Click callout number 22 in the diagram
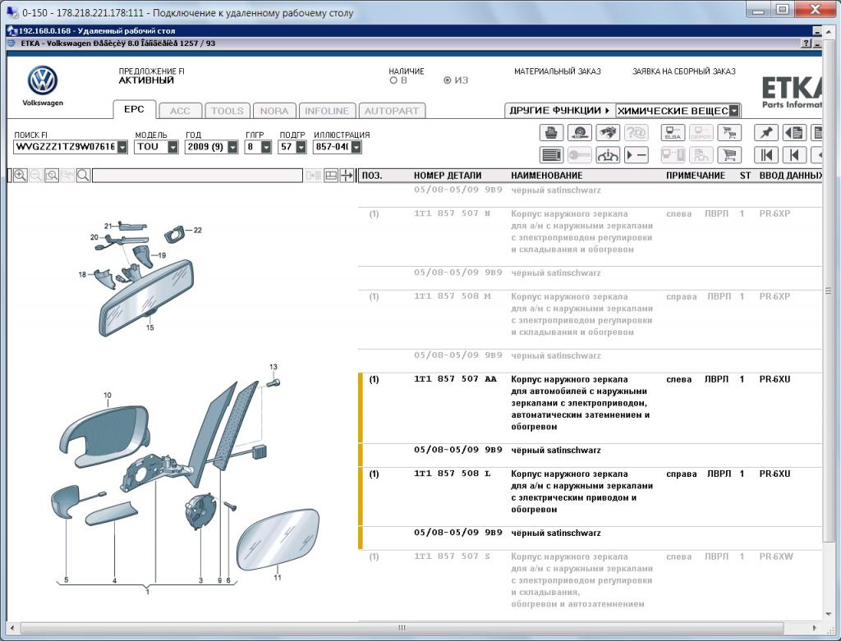This screenshot has width=841, height=641. [197, 230]
